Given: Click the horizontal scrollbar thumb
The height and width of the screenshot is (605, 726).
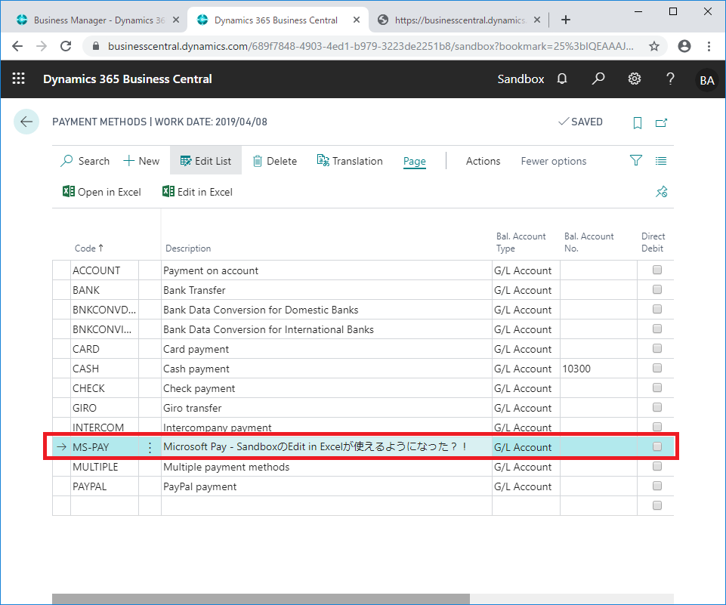Looking at the screenshot, I should 261,599.
